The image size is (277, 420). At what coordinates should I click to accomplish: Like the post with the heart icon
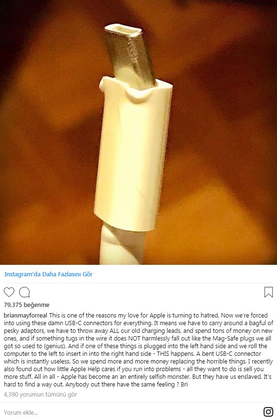[x=9, y=292]
